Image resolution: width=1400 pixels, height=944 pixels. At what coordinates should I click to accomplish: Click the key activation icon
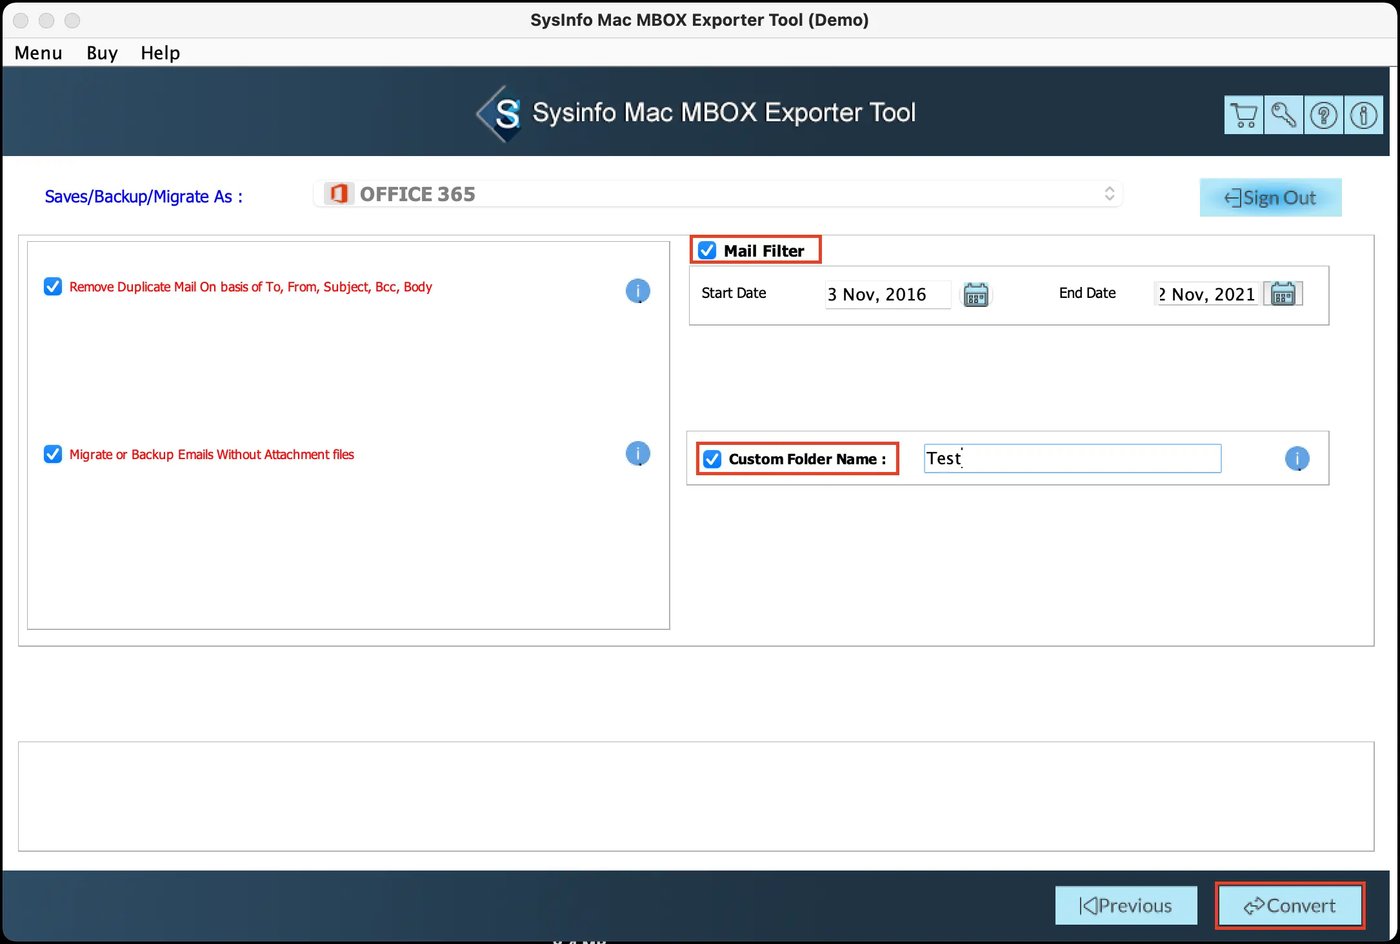tap(1283, 115)
